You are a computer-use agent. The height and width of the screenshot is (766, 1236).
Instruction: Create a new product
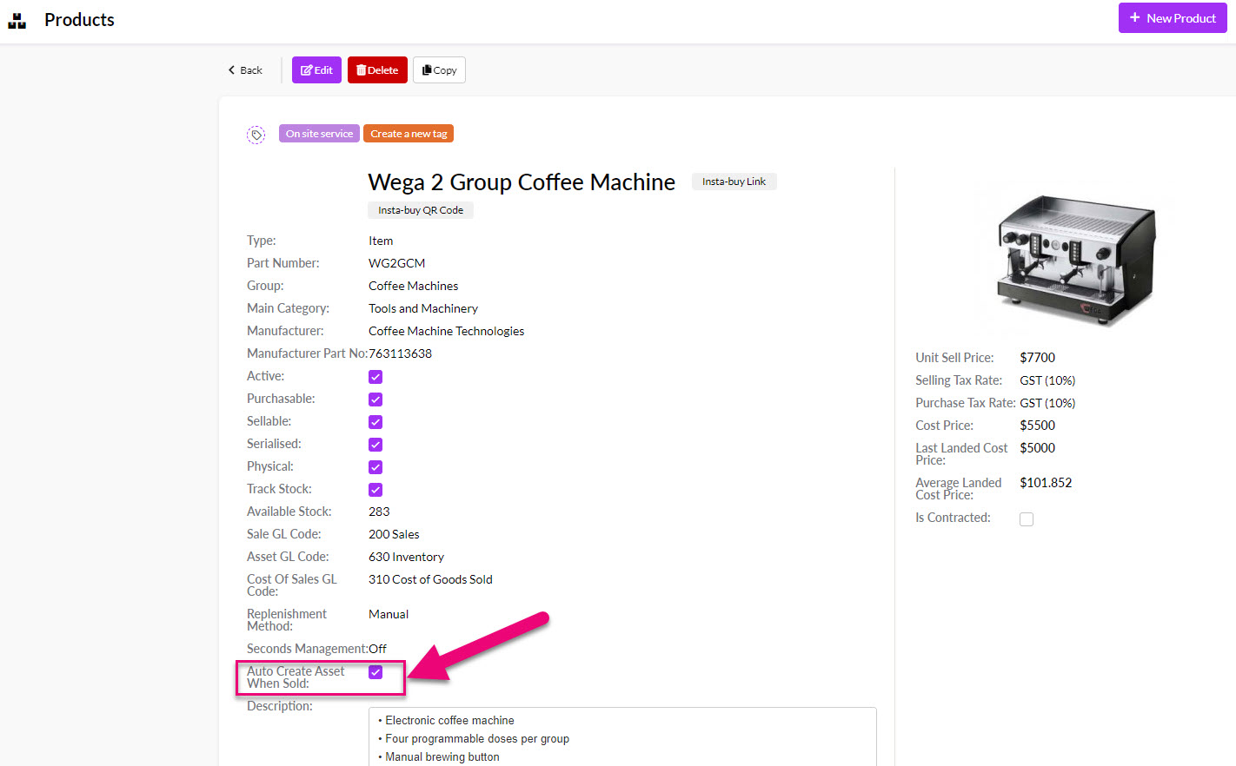click(1173, 18)
